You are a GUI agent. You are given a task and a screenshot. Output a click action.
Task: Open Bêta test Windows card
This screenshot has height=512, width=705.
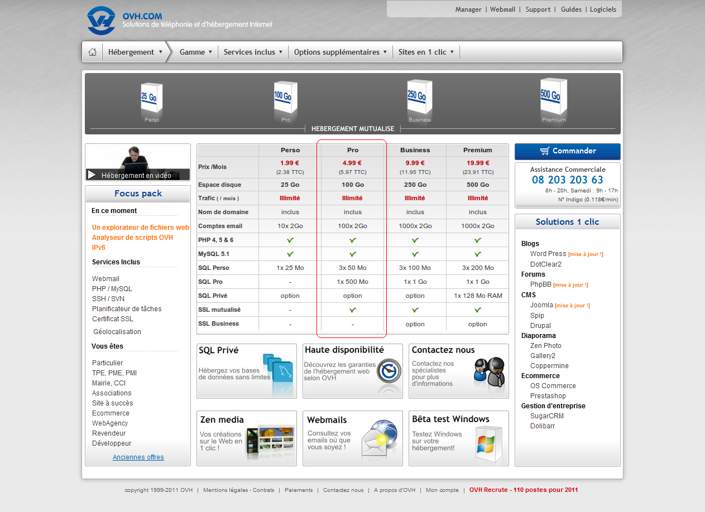click(x=459, y=438)
